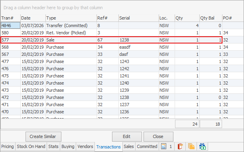Select transaction 567 cell

click(10, 54)
